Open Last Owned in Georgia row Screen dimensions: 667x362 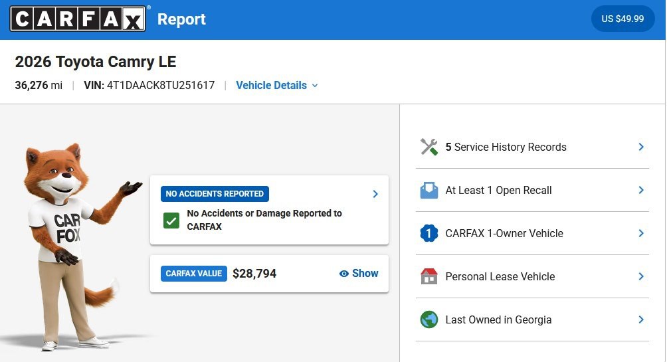[x=532, y=319]
